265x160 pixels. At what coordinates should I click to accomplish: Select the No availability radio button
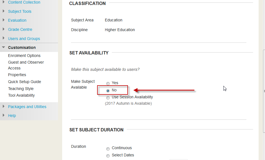108,91
